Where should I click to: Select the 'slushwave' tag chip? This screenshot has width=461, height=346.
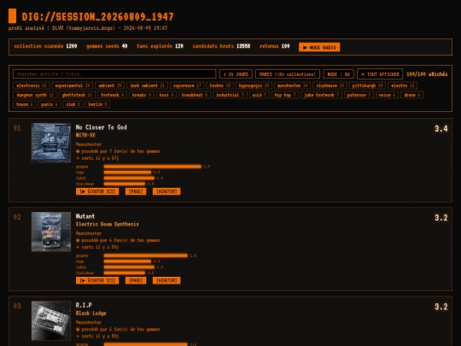pyautogui.click(x=330, y=85)
